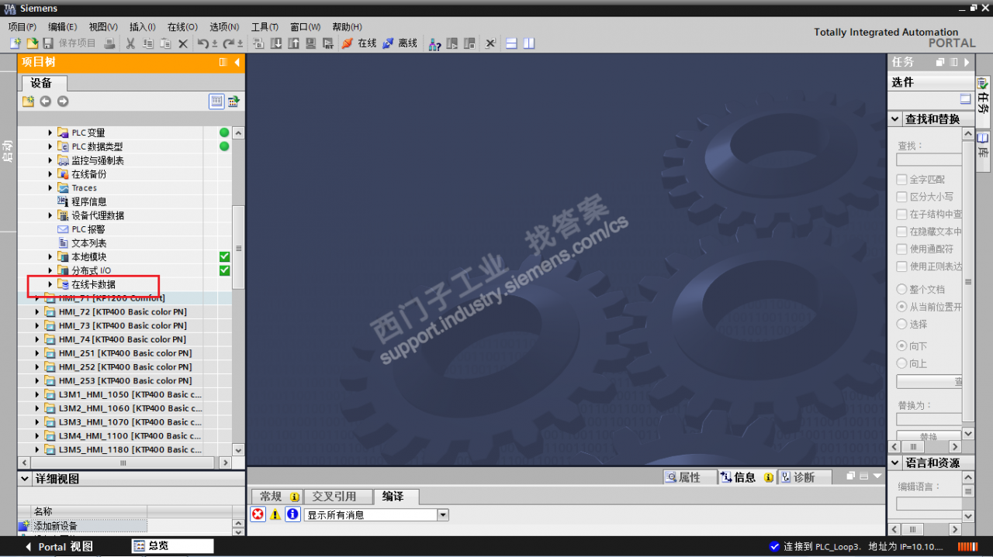Click the 保存项目 save button

[70, 43]
